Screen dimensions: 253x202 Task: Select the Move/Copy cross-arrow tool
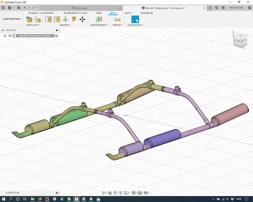(82, 19)
